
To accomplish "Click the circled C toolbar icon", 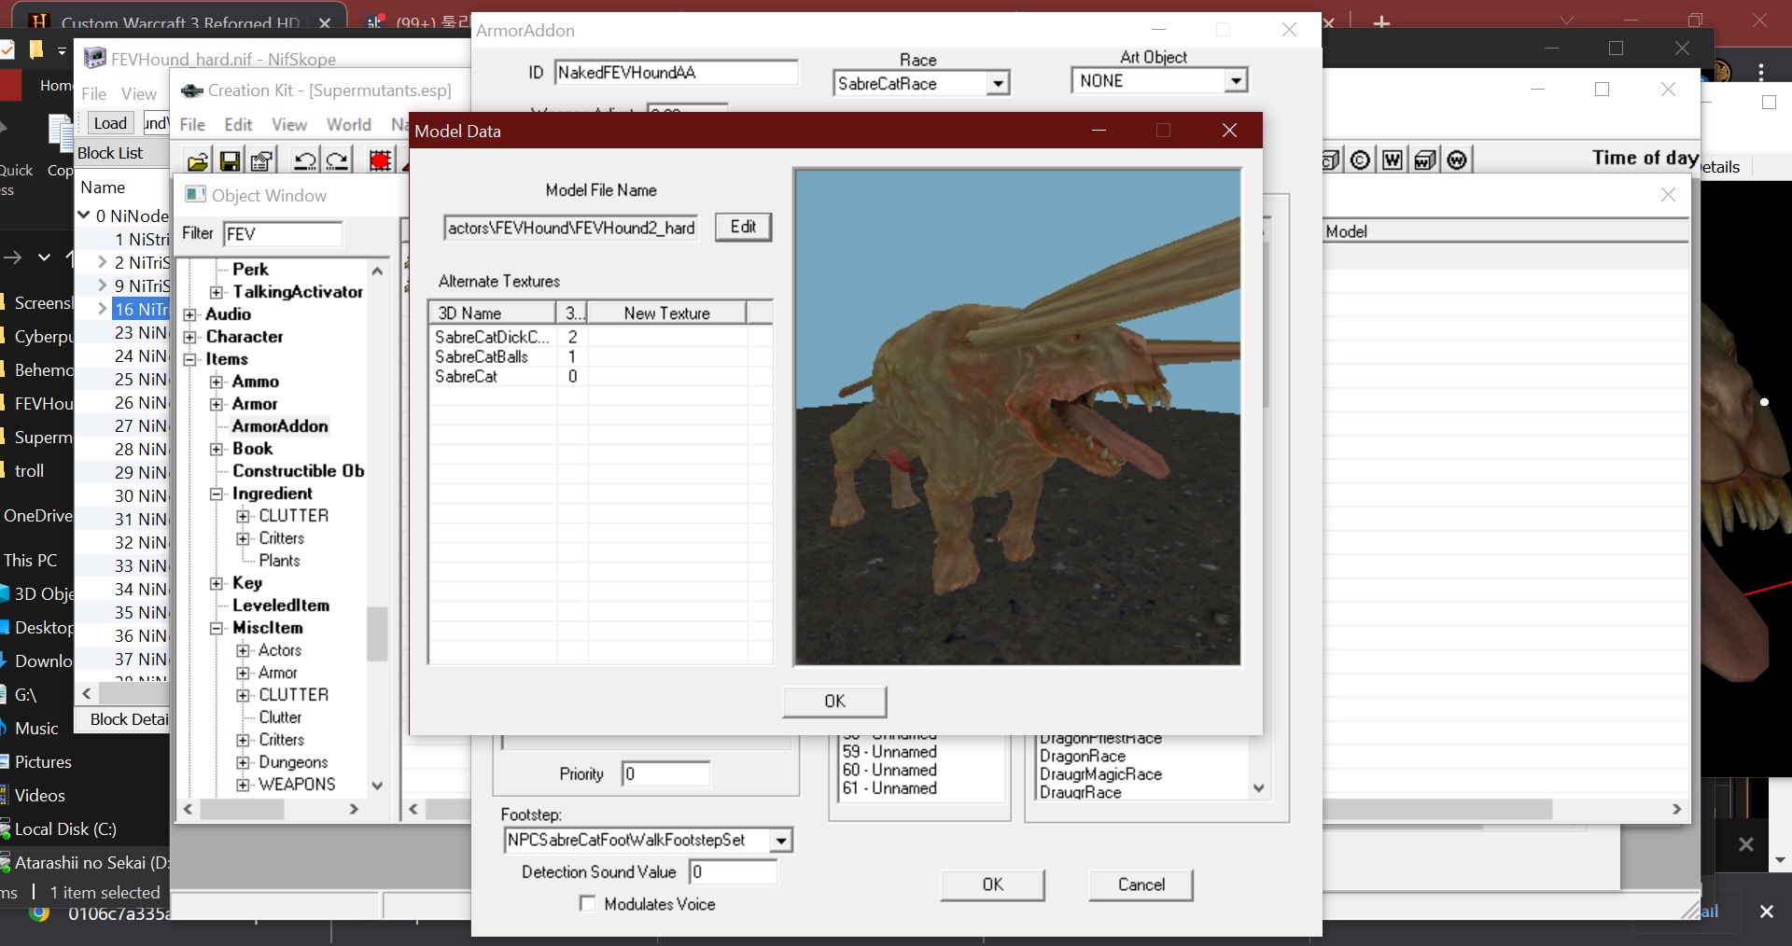I will click(x=1361, y=160).
